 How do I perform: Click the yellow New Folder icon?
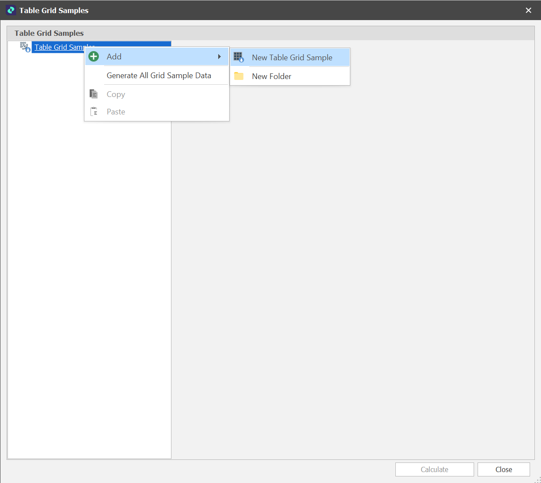pyautogui.click(x=239, y=76)
